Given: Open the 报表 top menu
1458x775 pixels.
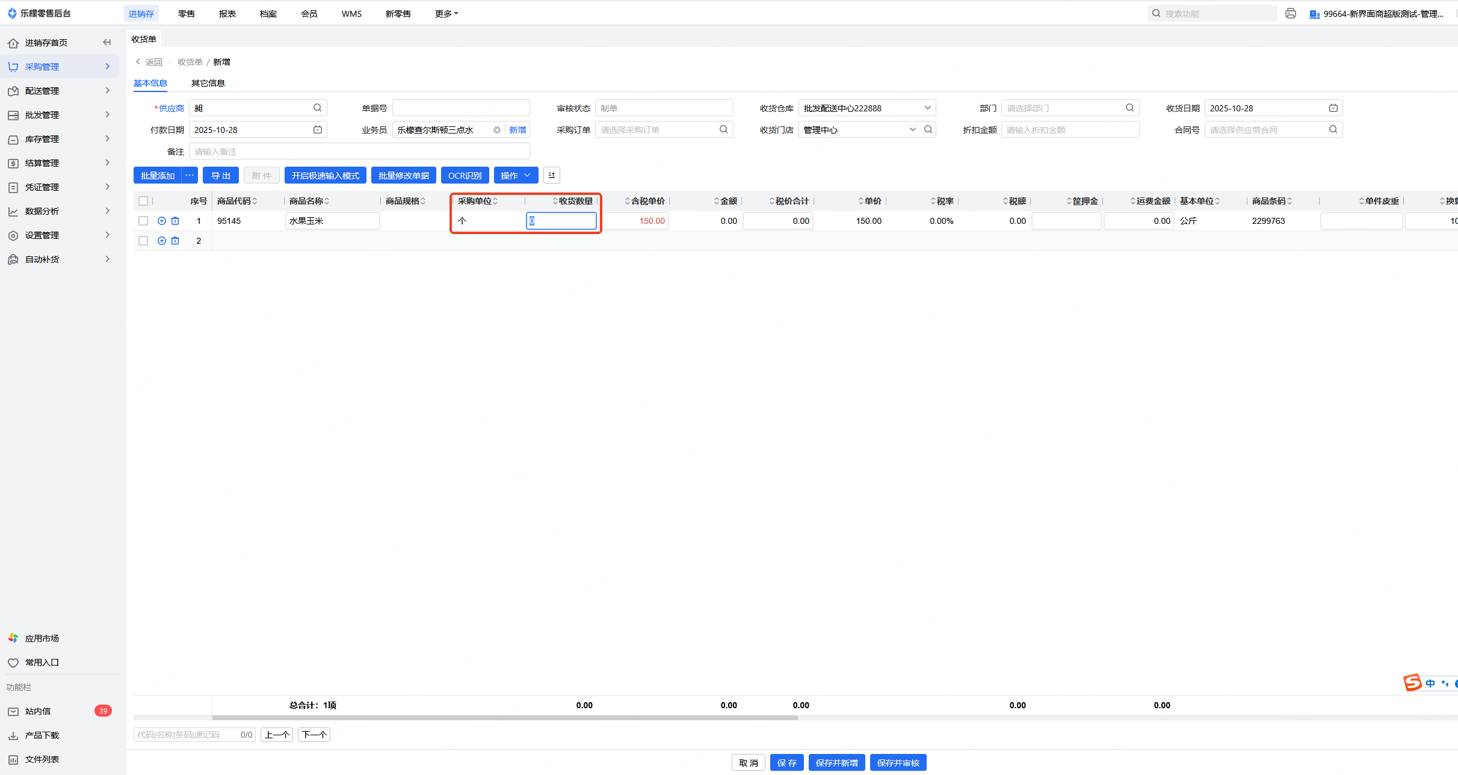Looking at the screenshot, I should tap(227, 13).
